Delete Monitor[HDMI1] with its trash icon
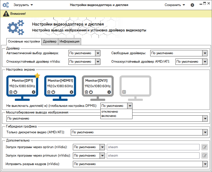Screen dimensions: 212x172 click(x=49, y=92)
